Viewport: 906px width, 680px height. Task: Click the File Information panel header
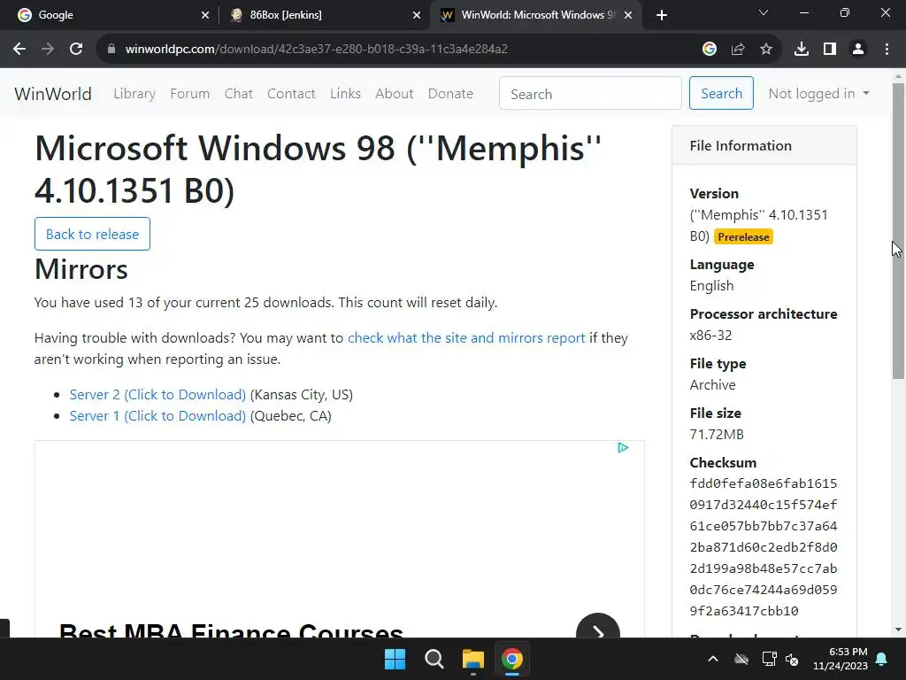[x=764, y=146]
